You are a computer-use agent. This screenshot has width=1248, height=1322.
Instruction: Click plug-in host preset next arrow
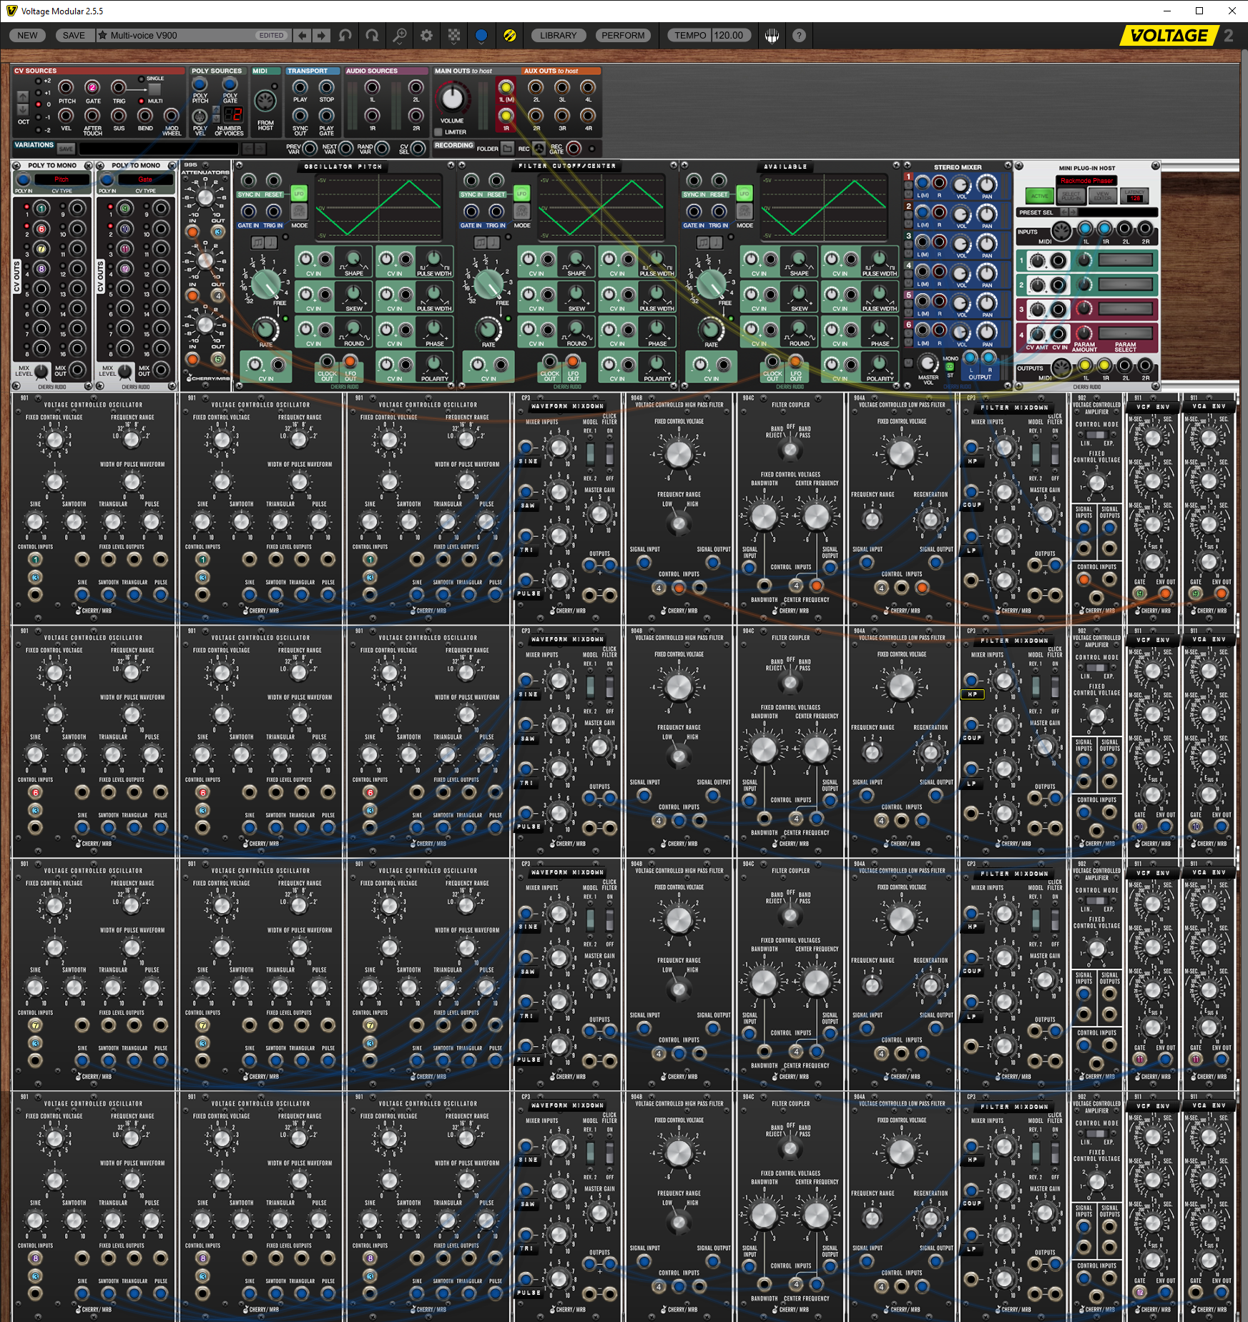[1073, 212]
